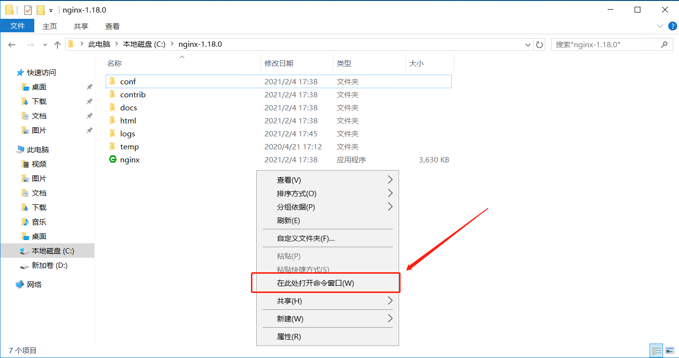Refresh the current folder view
Screen dimensions: 679x358
coord(540,44)
